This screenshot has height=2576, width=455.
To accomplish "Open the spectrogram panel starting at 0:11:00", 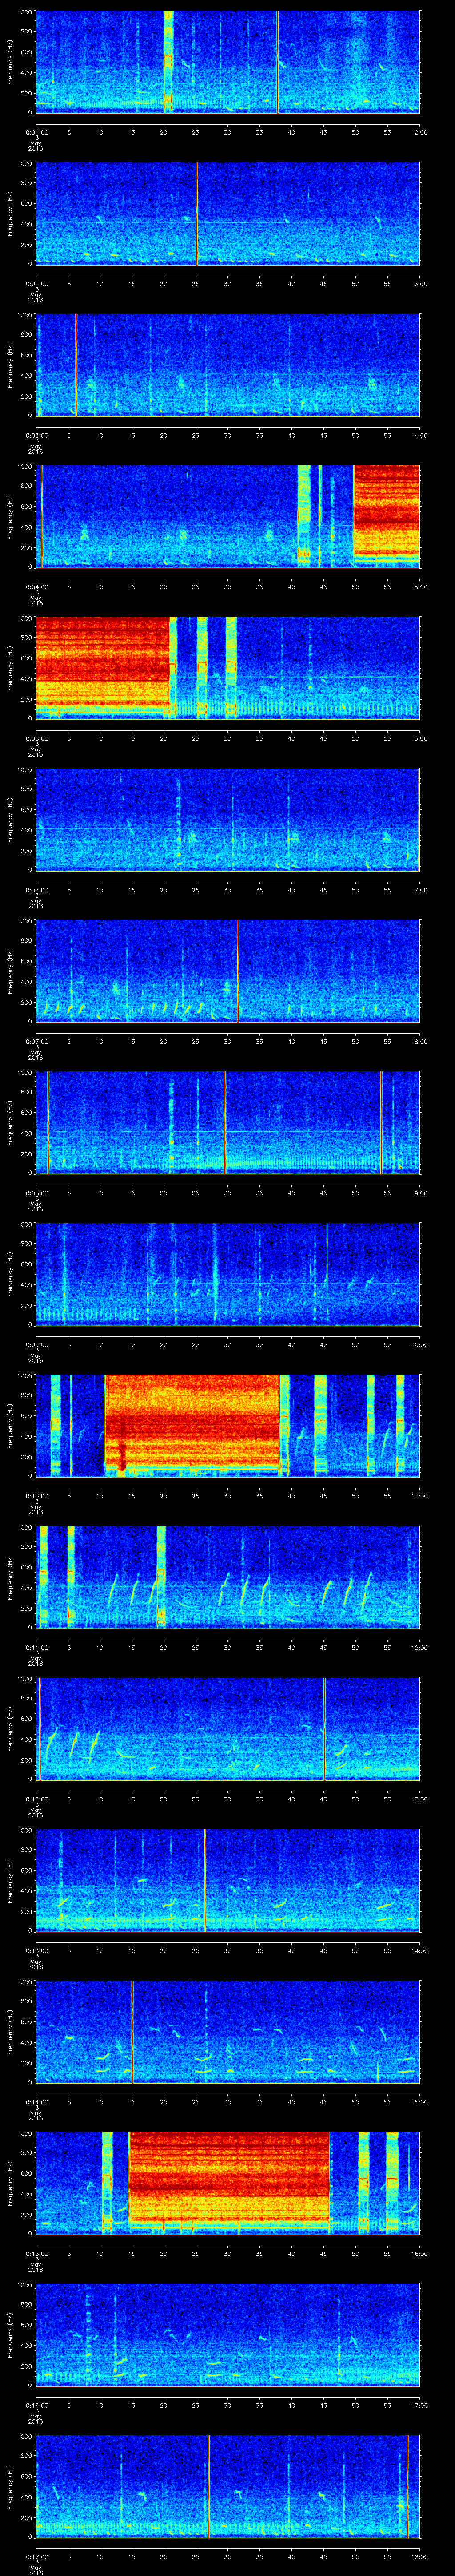I will [228, 1577].
